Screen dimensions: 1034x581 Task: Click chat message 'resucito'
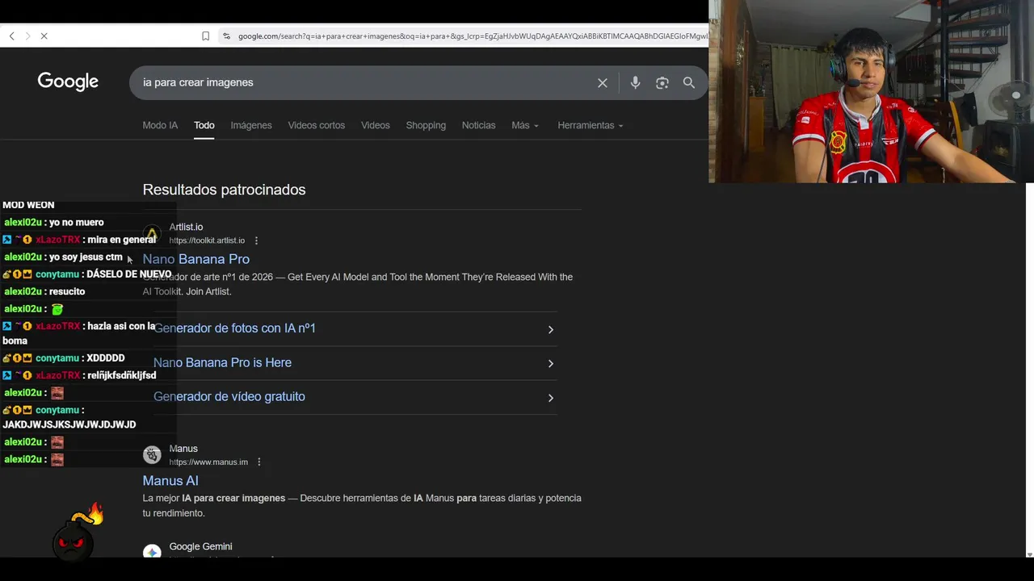click(67, 292)
